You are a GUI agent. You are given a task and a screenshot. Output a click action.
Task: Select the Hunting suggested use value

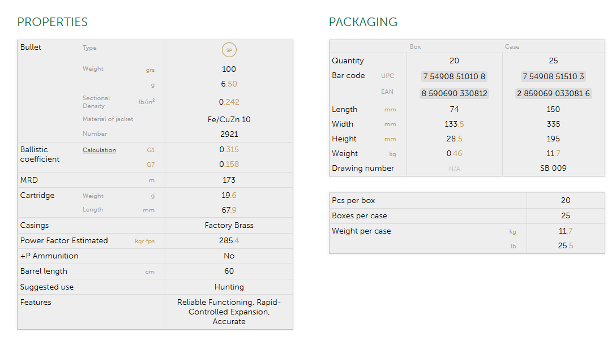pyautogui.click(x=229, y=287)
